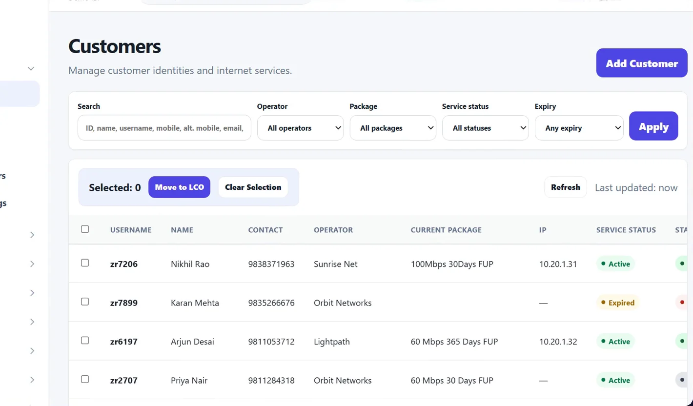The height and width of the screenshot is (406, 693).
Task: Click contact number 9838371963
Action: 271,264
